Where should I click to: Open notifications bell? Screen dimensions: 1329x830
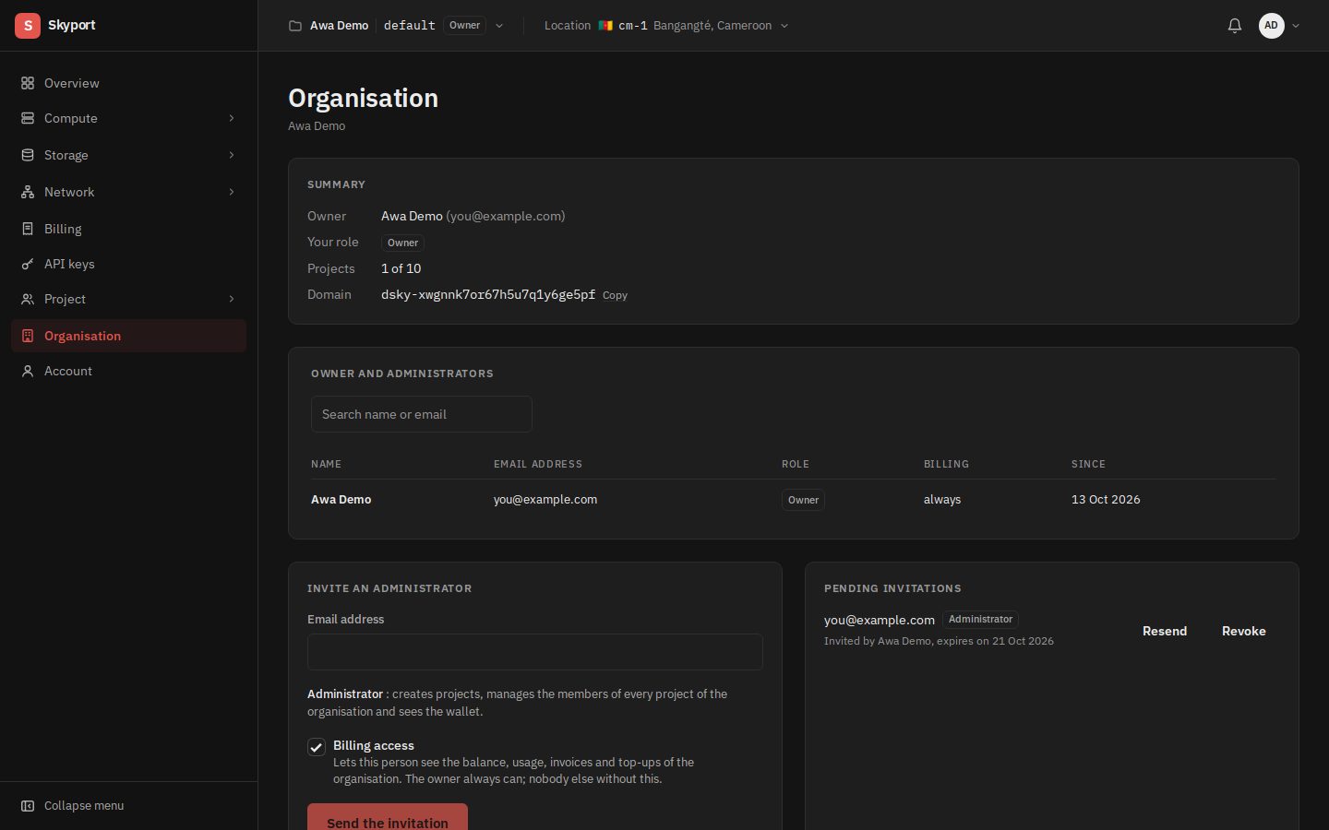1235,26
